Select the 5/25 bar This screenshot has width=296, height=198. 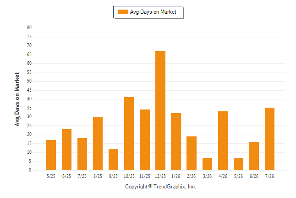click(51, 155)
